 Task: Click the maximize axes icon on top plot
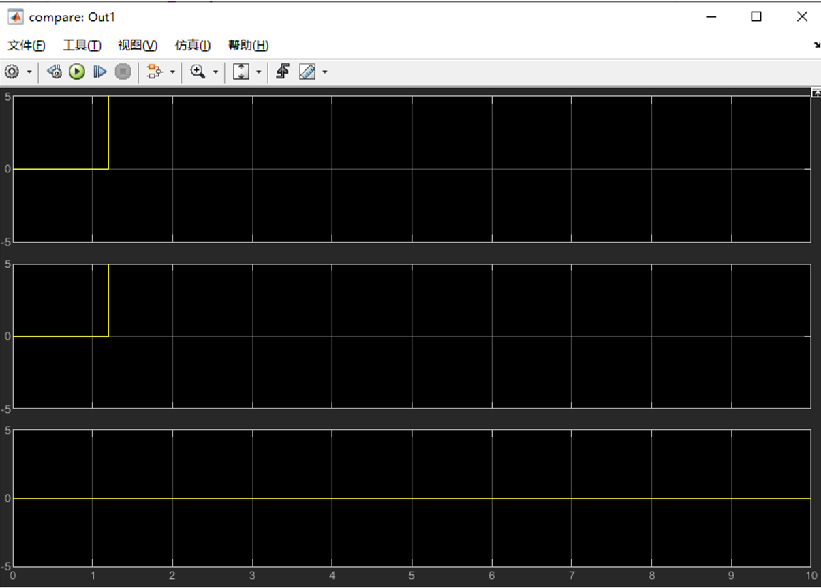click(x=816, y=93)
